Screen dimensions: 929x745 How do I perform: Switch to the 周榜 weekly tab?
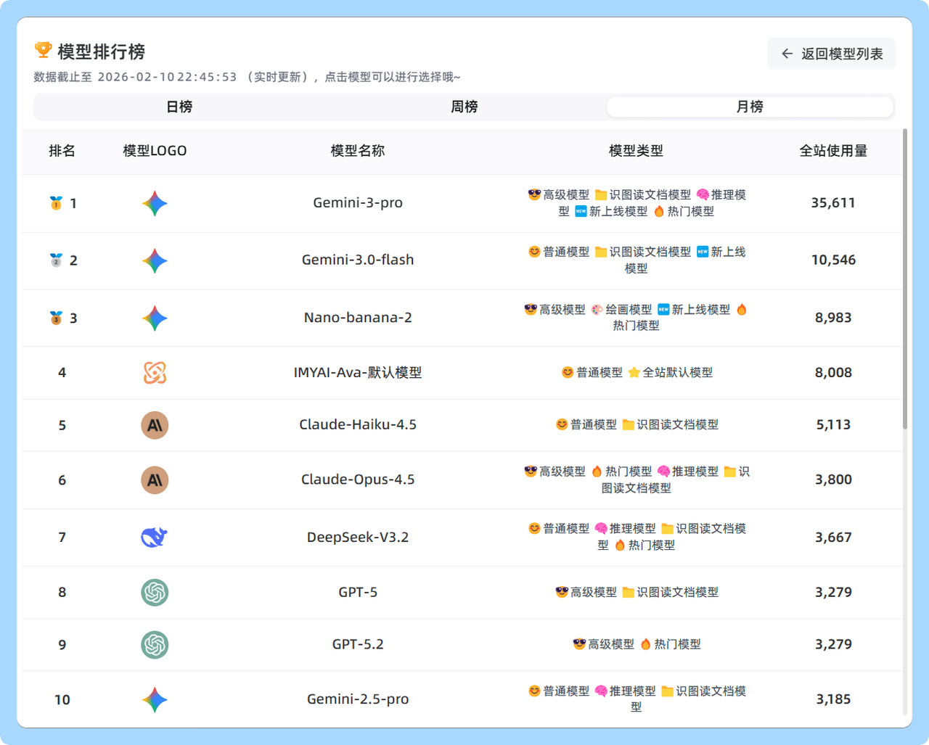point(464,107)
